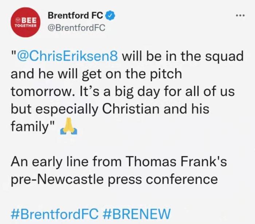Open the Brentford FC display name
This screenshot has width=255, height=224.
tap(75, 16)
